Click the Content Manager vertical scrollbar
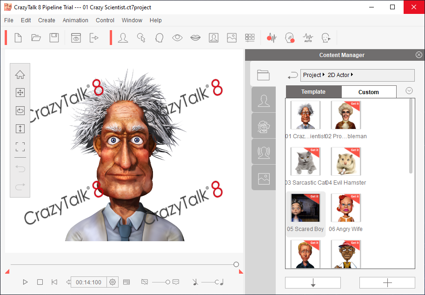Screen dimensions: 425x295 [x=411, y=136]
